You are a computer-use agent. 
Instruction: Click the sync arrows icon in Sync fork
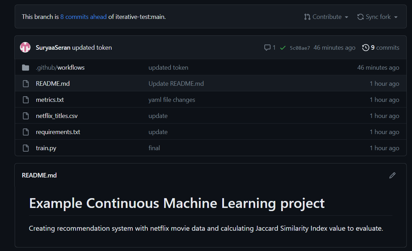(x=360, y=16)
